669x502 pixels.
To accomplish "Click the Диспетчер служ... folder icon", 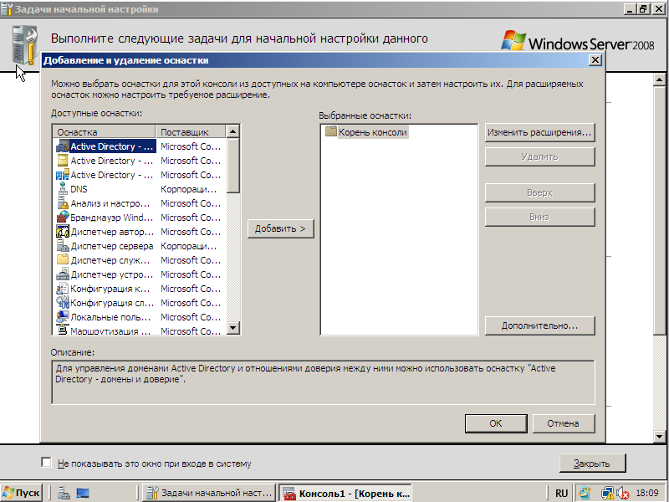I will [62, 260].
